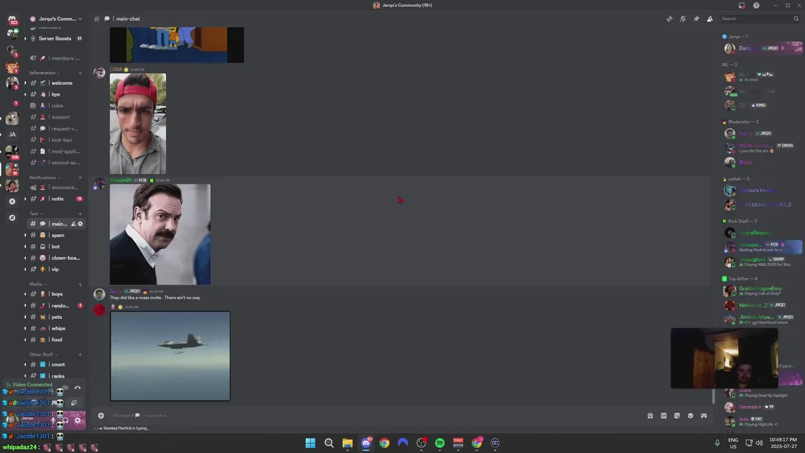This screenshot has width=805, height=453.
Task: Open the food channel
Action: tap(55, 340)
